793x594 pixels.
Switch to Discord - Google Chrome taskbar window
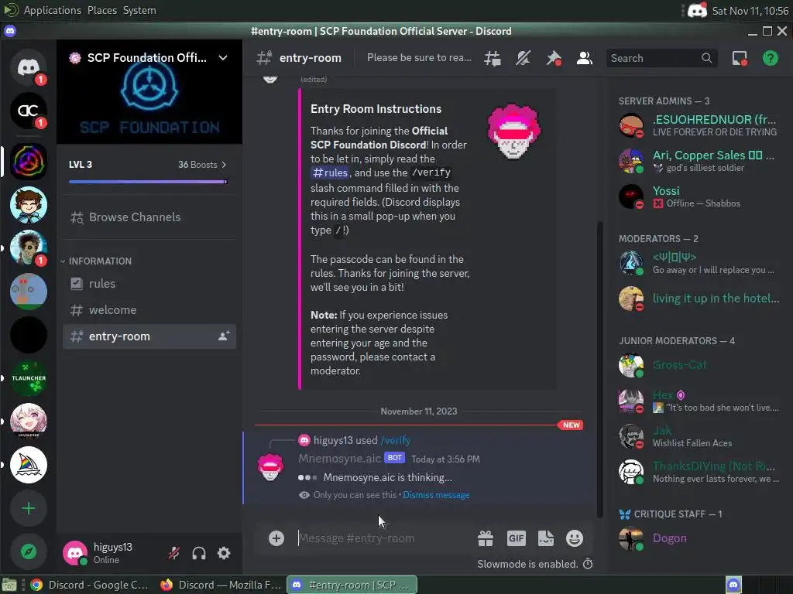coord(90,585)
